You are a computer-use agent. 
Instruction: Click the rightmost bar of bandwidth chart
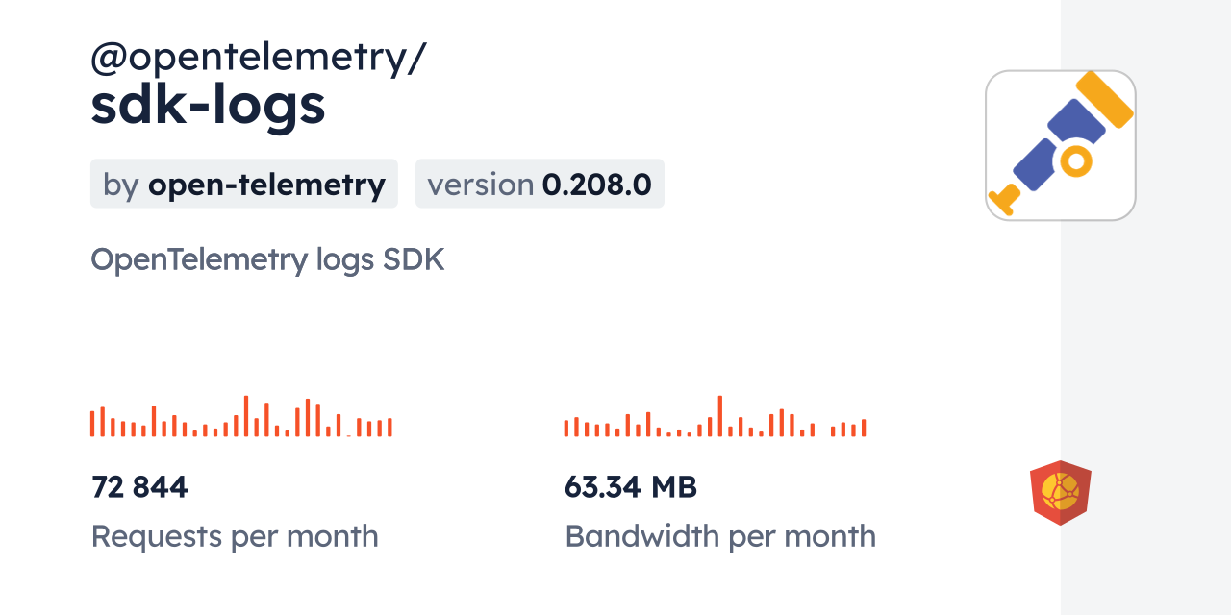864,429
